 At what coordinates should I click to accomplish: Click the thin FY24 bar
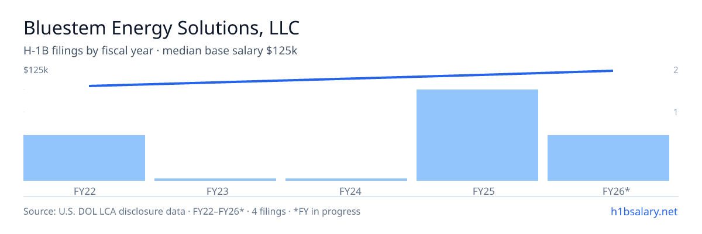point(346,180)
